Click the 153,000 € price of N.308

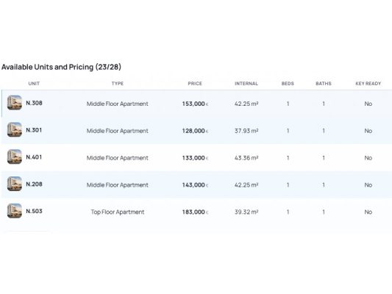(x=195, y=104)
